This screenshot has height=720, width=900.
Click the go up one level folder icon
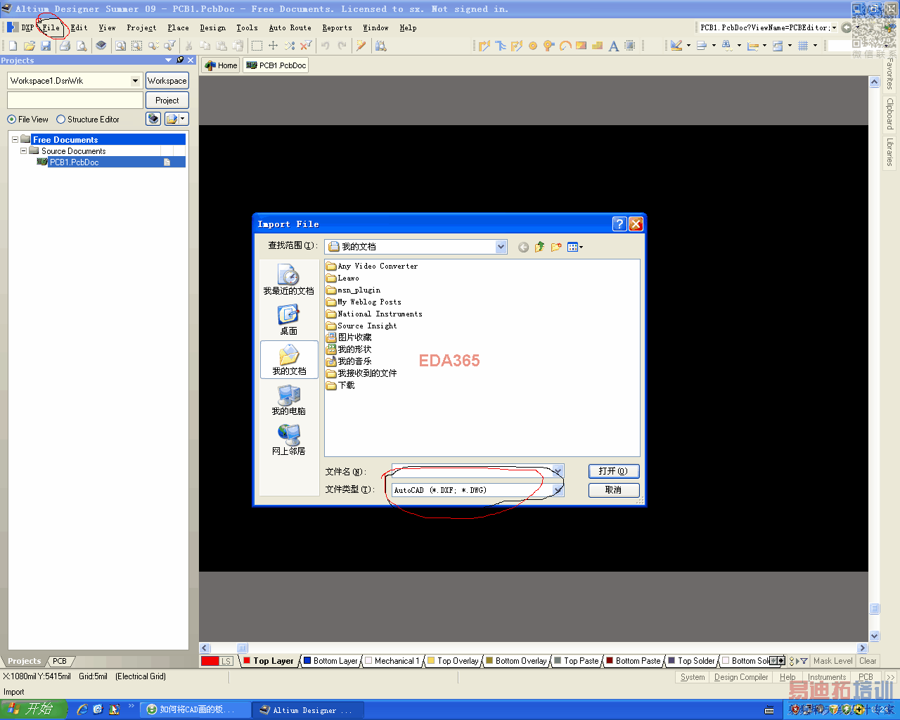click(x=539, y=247)
